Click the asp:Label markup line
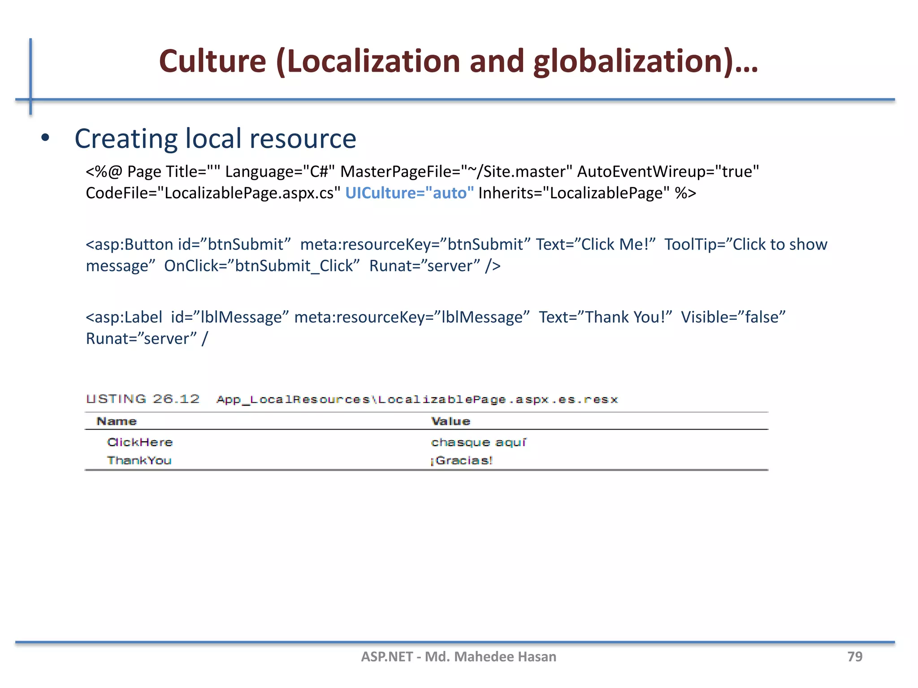 pos(435,317)
